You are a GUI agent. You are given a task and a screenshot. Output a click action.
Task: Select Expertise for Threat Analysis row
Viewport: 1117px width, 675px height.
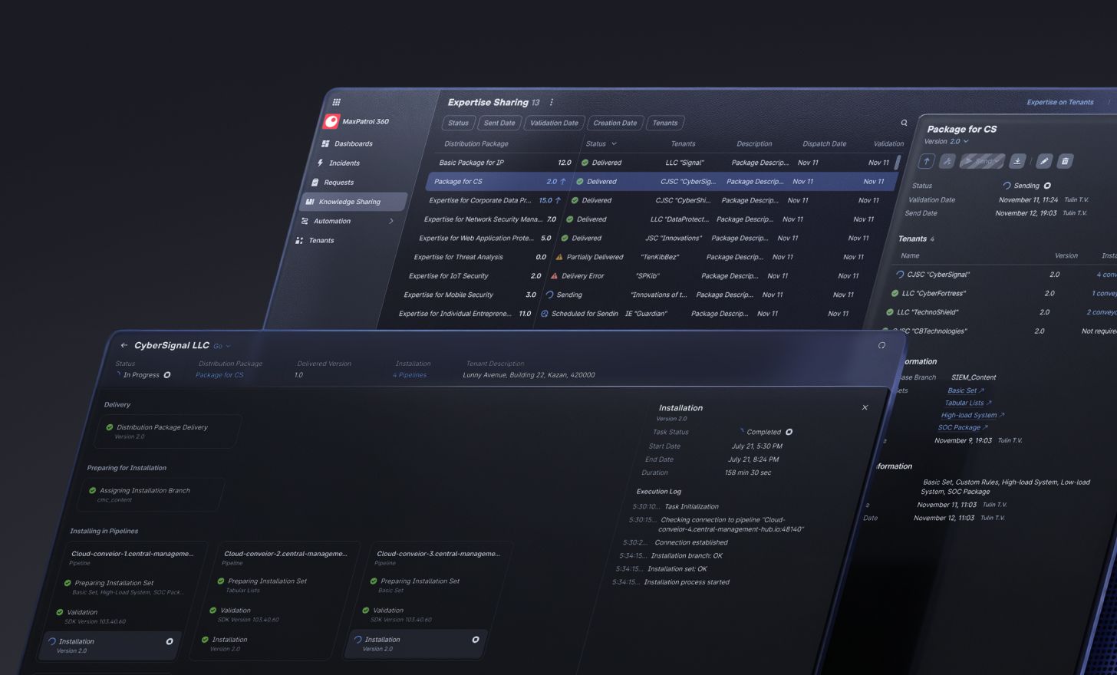coord(641,257)
